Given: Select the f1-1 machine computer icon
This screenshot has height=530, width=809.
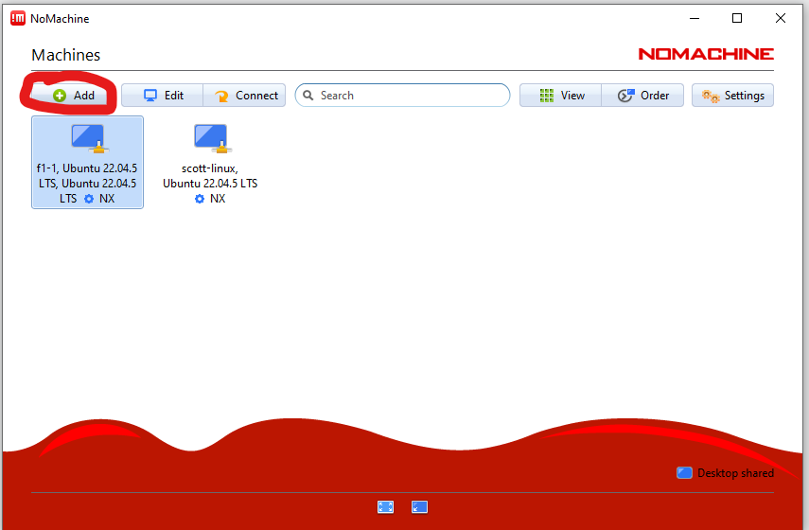Looking at the screenshot, I should click(88, 139).
